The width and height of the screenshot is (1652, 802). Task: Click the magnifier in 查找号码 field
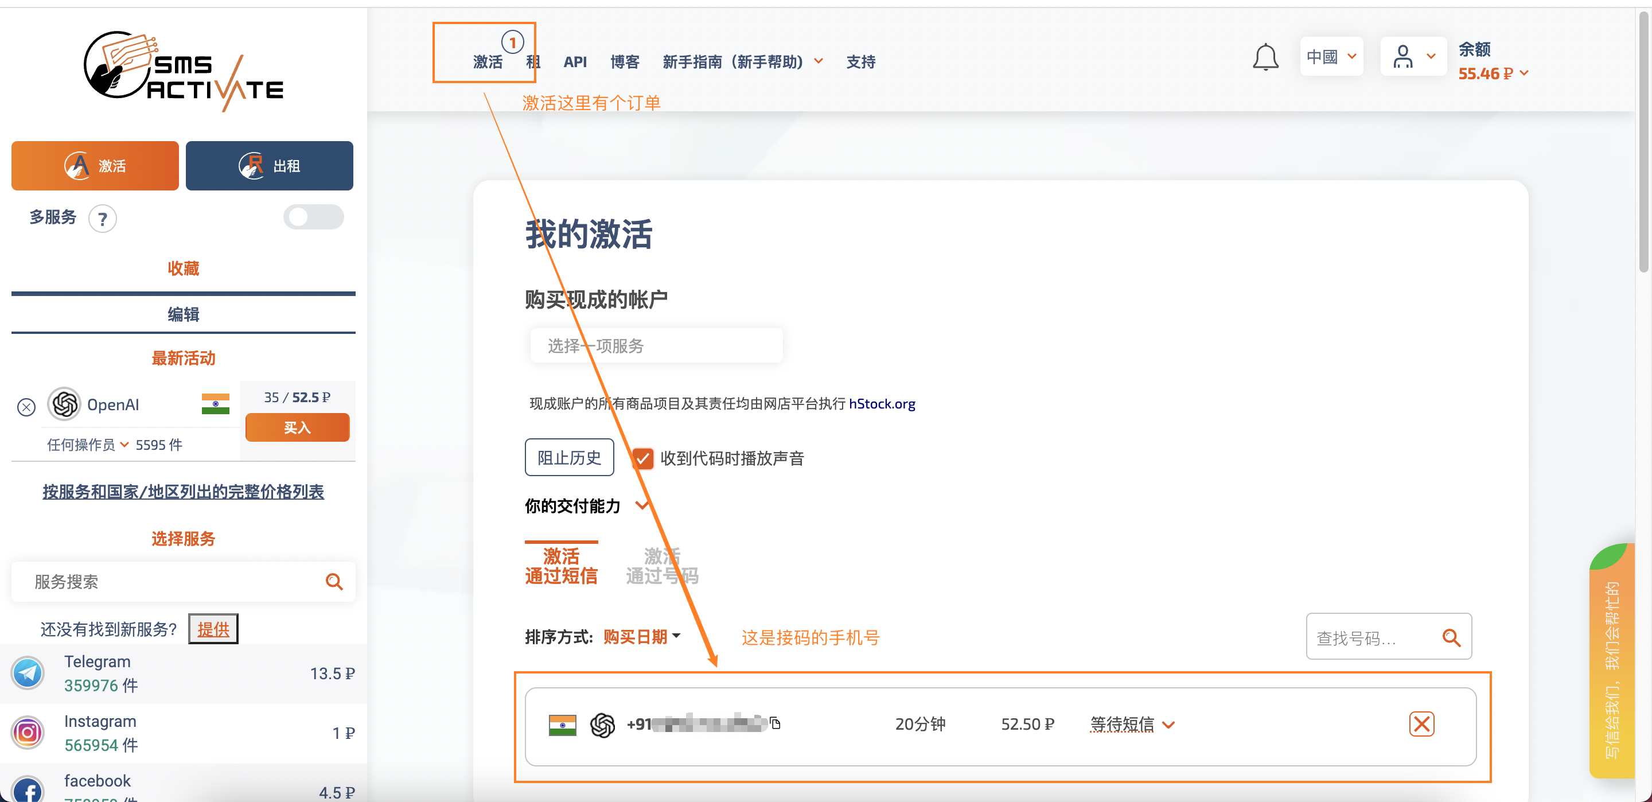[x=1451, y=637]
